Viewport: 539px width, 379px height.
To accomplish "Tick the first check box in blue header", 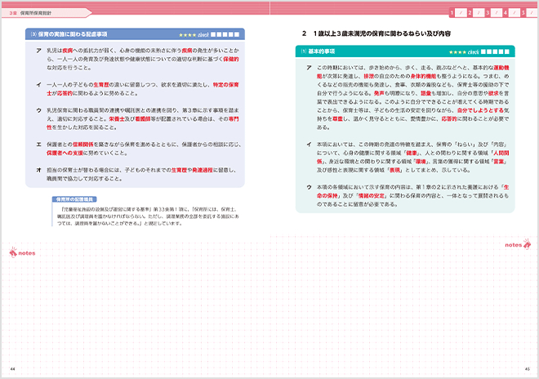I will [213, 34].
